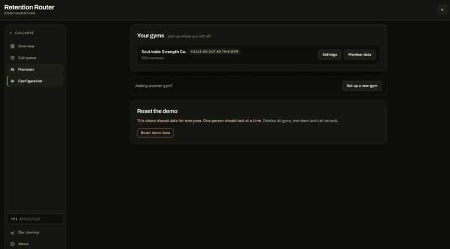The width and height of the screenshot is (450, 249).
Task: Click the Call queue list icon
Action: [x=12, y=58]
